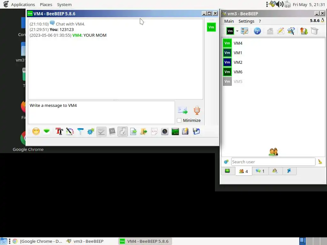Switch to the blue scroll saved chats tab
Viewport: 327px width, 245px height.
(x=289, y=171)
